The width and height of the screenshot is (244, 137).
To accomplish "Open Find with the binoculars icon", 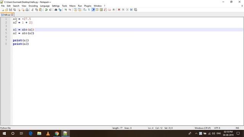I will click(x=56, y=10).
